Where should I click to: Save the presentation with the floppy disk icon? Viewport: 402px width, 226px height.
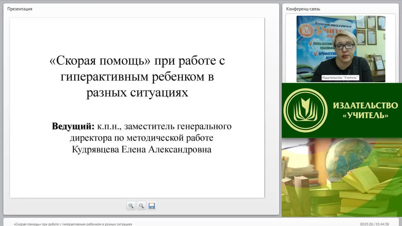pyautogui.click(x=152, y=206)
